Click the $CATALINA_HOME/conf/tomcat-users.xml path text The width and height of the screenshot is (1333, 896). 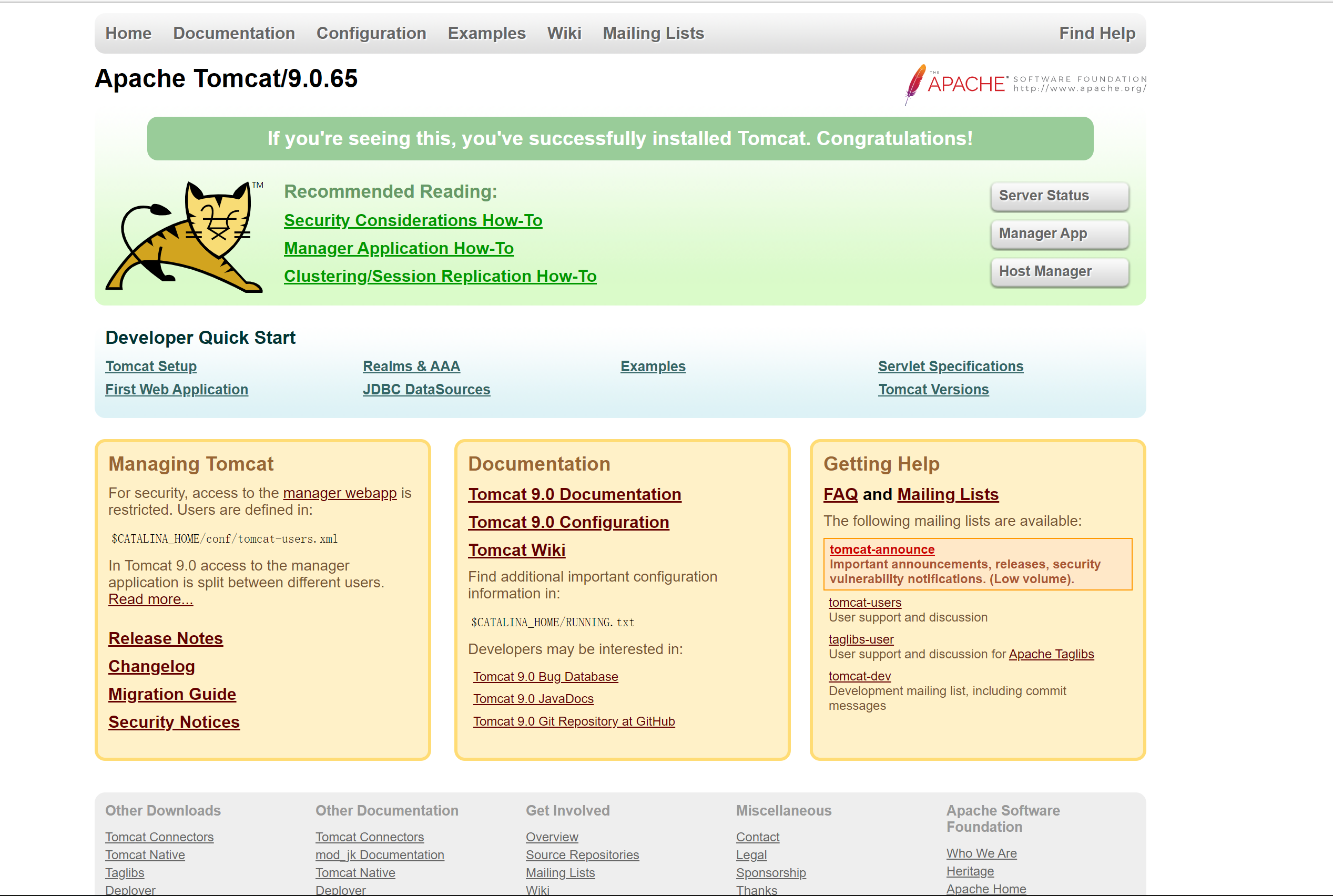225,539
